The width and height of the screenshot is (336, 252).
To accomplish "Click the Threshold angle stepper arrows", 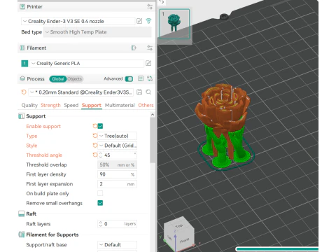I will [x=101, y=155].
